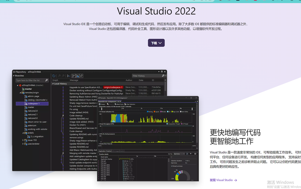The height and width of the screenshot is (189, 301).
Task: Click the tag icon in Git history toolbar
Action: 81,76
